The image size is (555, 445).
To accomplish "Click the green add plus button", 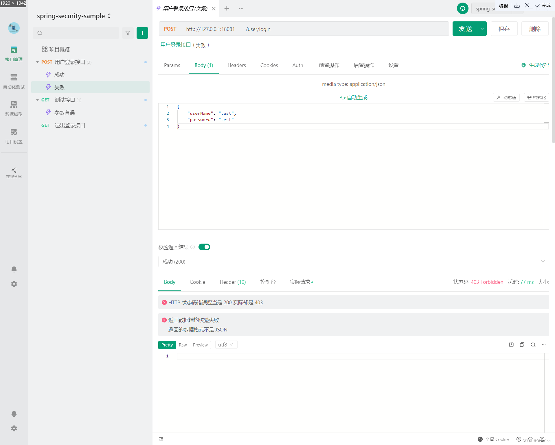I will tap(142, 33).
